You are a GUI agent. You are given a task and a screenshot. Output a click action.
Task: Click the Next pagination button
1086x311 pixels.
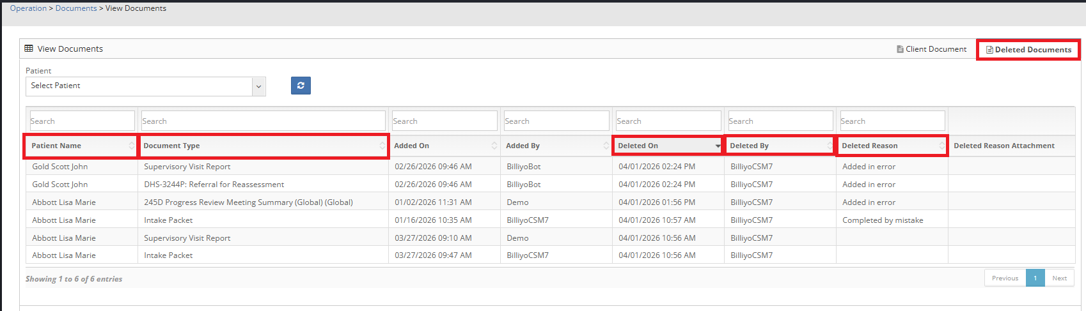pyautogui.click(x=1059, y=278)
